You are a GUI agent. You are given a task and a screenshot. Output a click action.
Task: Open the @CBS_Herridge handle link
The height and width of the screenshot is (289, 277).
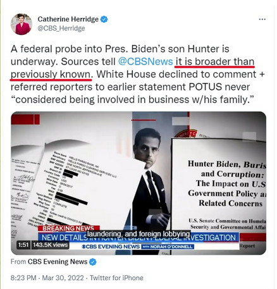(61, 28)
